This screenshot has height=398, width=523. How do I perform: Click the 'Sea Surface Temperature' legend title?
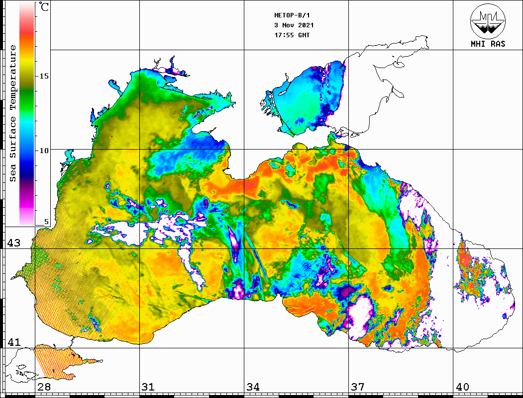point(12,113)
